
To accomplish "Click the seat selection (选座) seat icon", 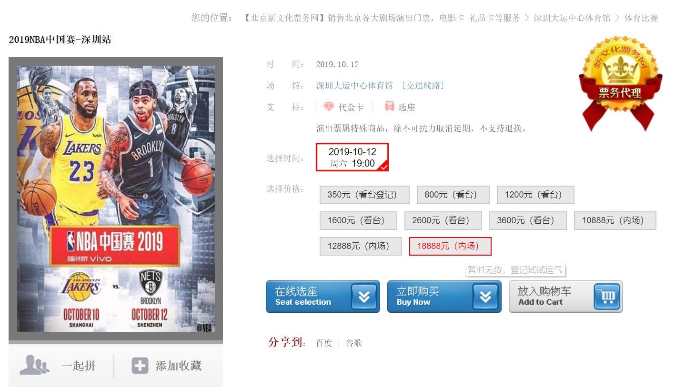I will [x=390, y=106].
